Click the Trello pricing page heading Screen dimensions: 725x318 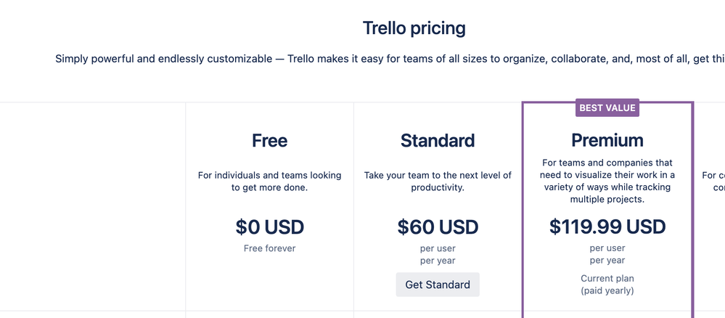[414, 28]
